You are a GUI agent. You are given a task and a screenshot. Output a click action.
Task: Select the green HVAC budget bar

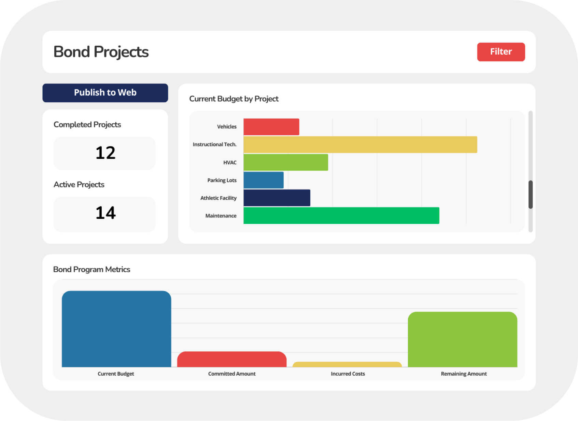click(285, 162)
